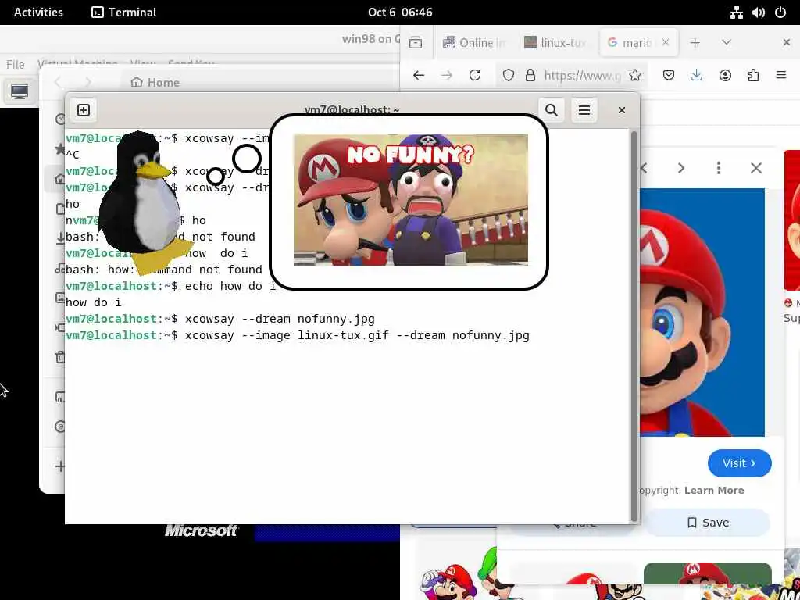Open new tab in the Terminal window

click(x=84, y=110)
